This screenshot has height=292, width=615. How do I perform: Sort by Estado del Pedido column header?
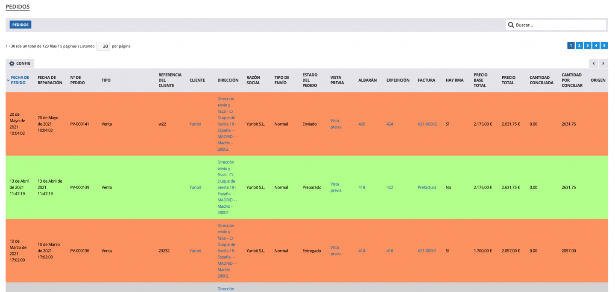pos(310,80)
